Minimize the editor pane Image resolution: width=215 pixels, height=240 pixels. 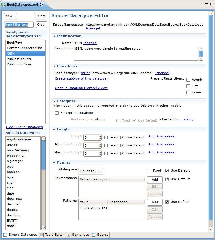tap(207, 3)
